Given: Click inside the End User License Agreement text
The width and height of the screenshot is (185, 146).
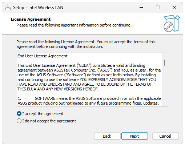Looking at the screenshot, I should click(89, 77).
